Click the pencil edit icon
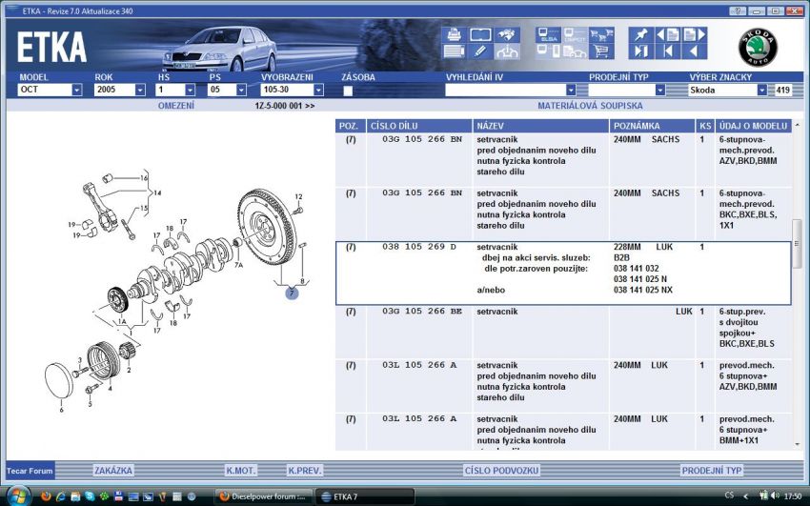 coord(481,51)
